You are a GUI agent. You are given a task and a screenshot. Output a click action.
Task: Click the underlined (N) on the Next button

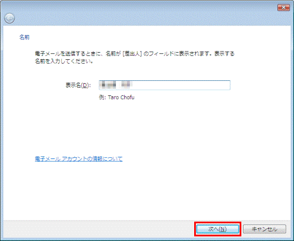(x=222, y=229)
